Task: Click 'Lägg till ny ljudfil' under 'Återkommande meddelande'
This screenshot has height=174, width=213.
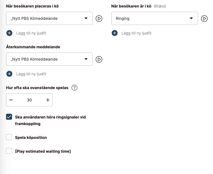Action: (31, 74)
